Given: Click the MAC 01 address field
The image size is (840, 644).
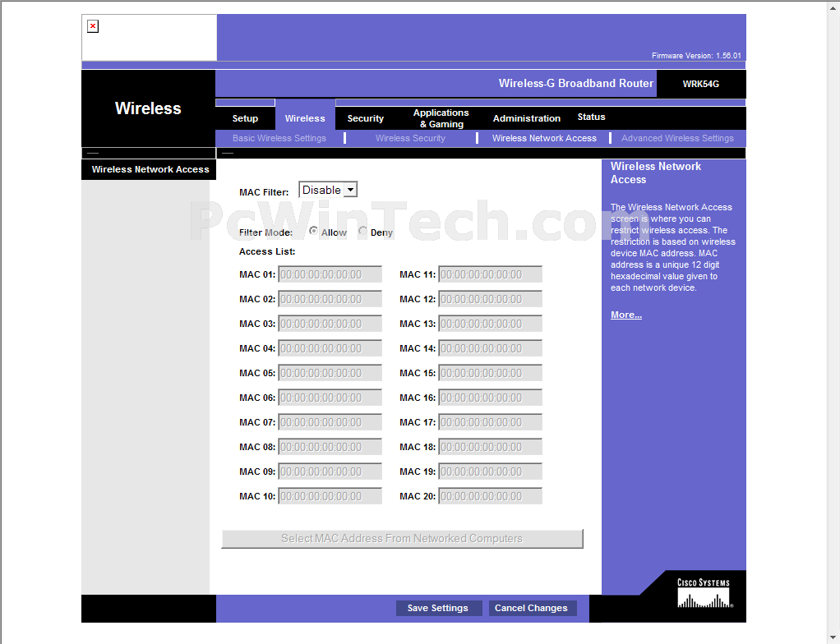Looking at the screenshot, I should [x=330, y=274].
